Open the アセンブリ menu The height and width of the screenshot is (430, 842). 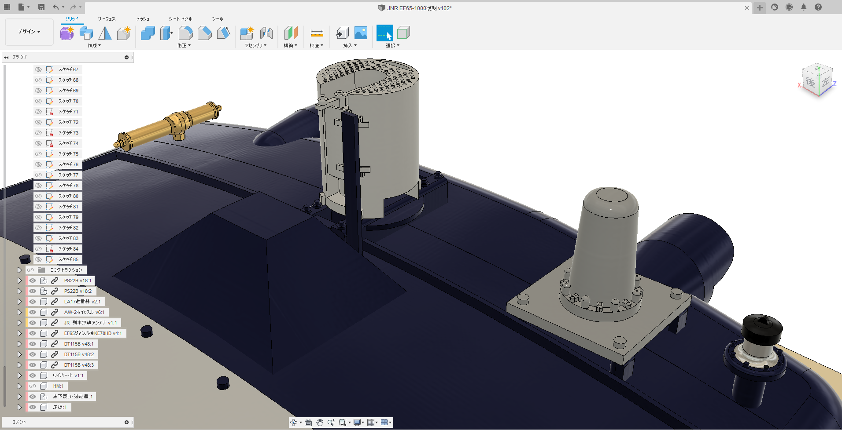tap(256, 45)
